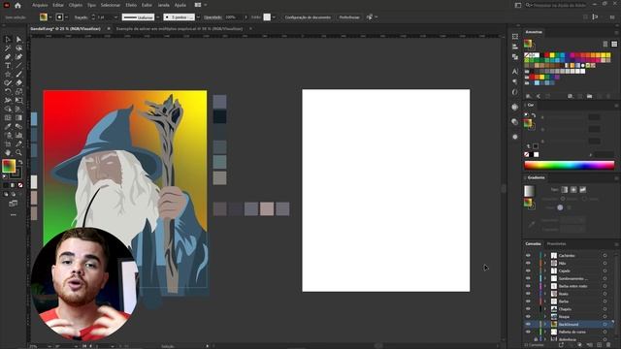Screen dimensions: 621x349
Task: Select the Type tool
Action: pyautogui.click(x=8, y=65)
